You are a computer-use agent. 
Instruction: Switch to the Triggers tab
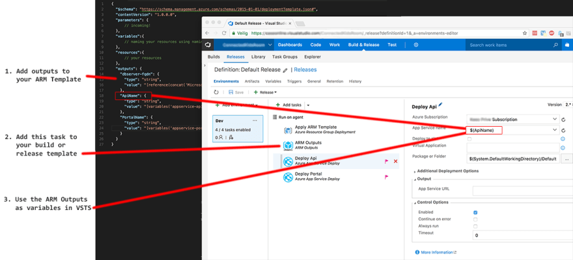[x=294, y=81]
